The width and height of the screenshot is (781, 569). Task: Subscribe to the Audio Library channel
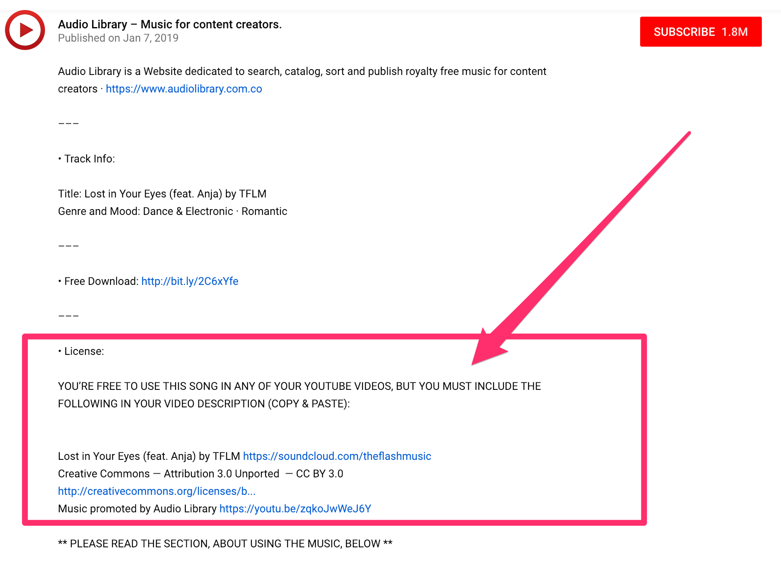(x=701, y=32)
